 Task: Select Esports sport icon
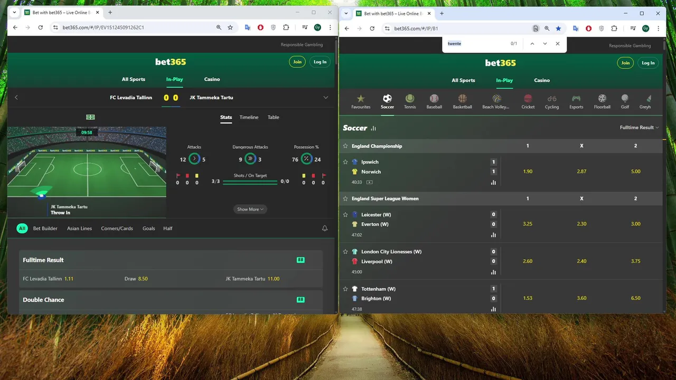click(576, 101)
